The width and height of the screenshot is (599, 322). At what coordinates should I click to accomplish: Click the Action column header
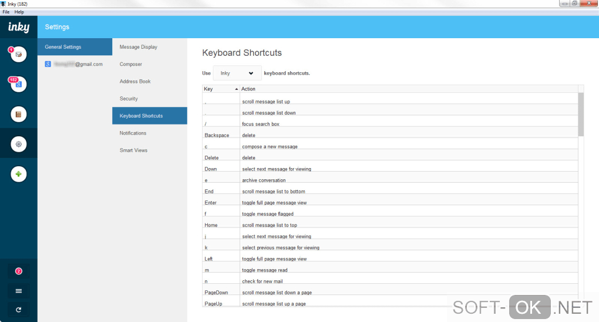pyautogui.click(x=409, y=89)
